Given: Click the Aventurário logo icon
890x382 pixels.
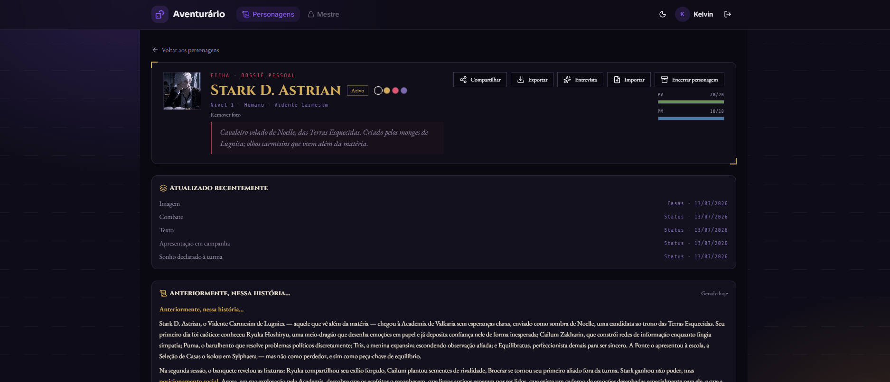Looking at the screenshot, I should [160, 14].
